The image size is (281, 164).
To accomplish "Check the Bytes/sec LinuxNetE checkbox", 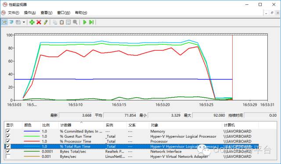I will [8, 156].
